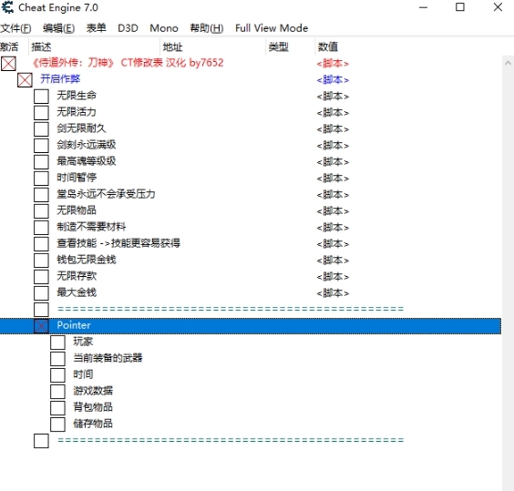The image size is (514, 491).
Task: Sort by the 数值 column header
Action: point(327,46)
